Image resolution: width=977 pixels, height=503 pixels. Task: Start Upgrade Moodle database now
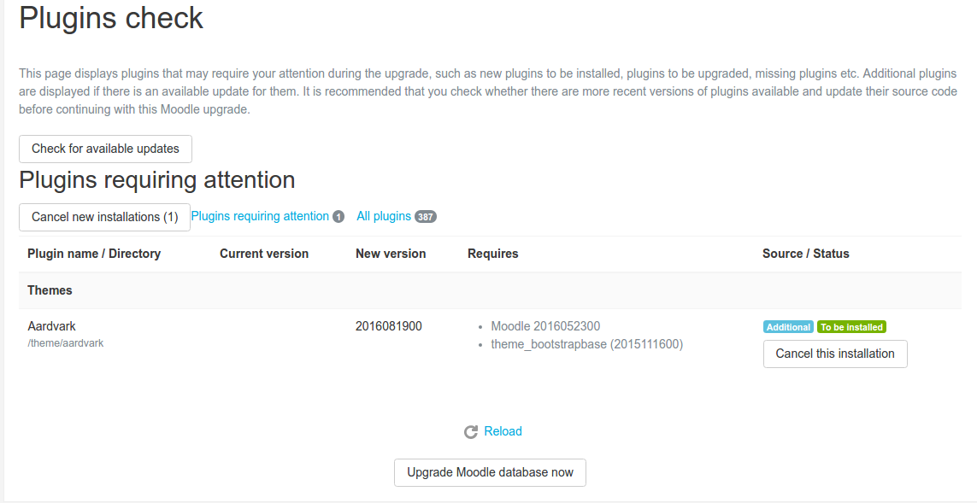[490, 472]
